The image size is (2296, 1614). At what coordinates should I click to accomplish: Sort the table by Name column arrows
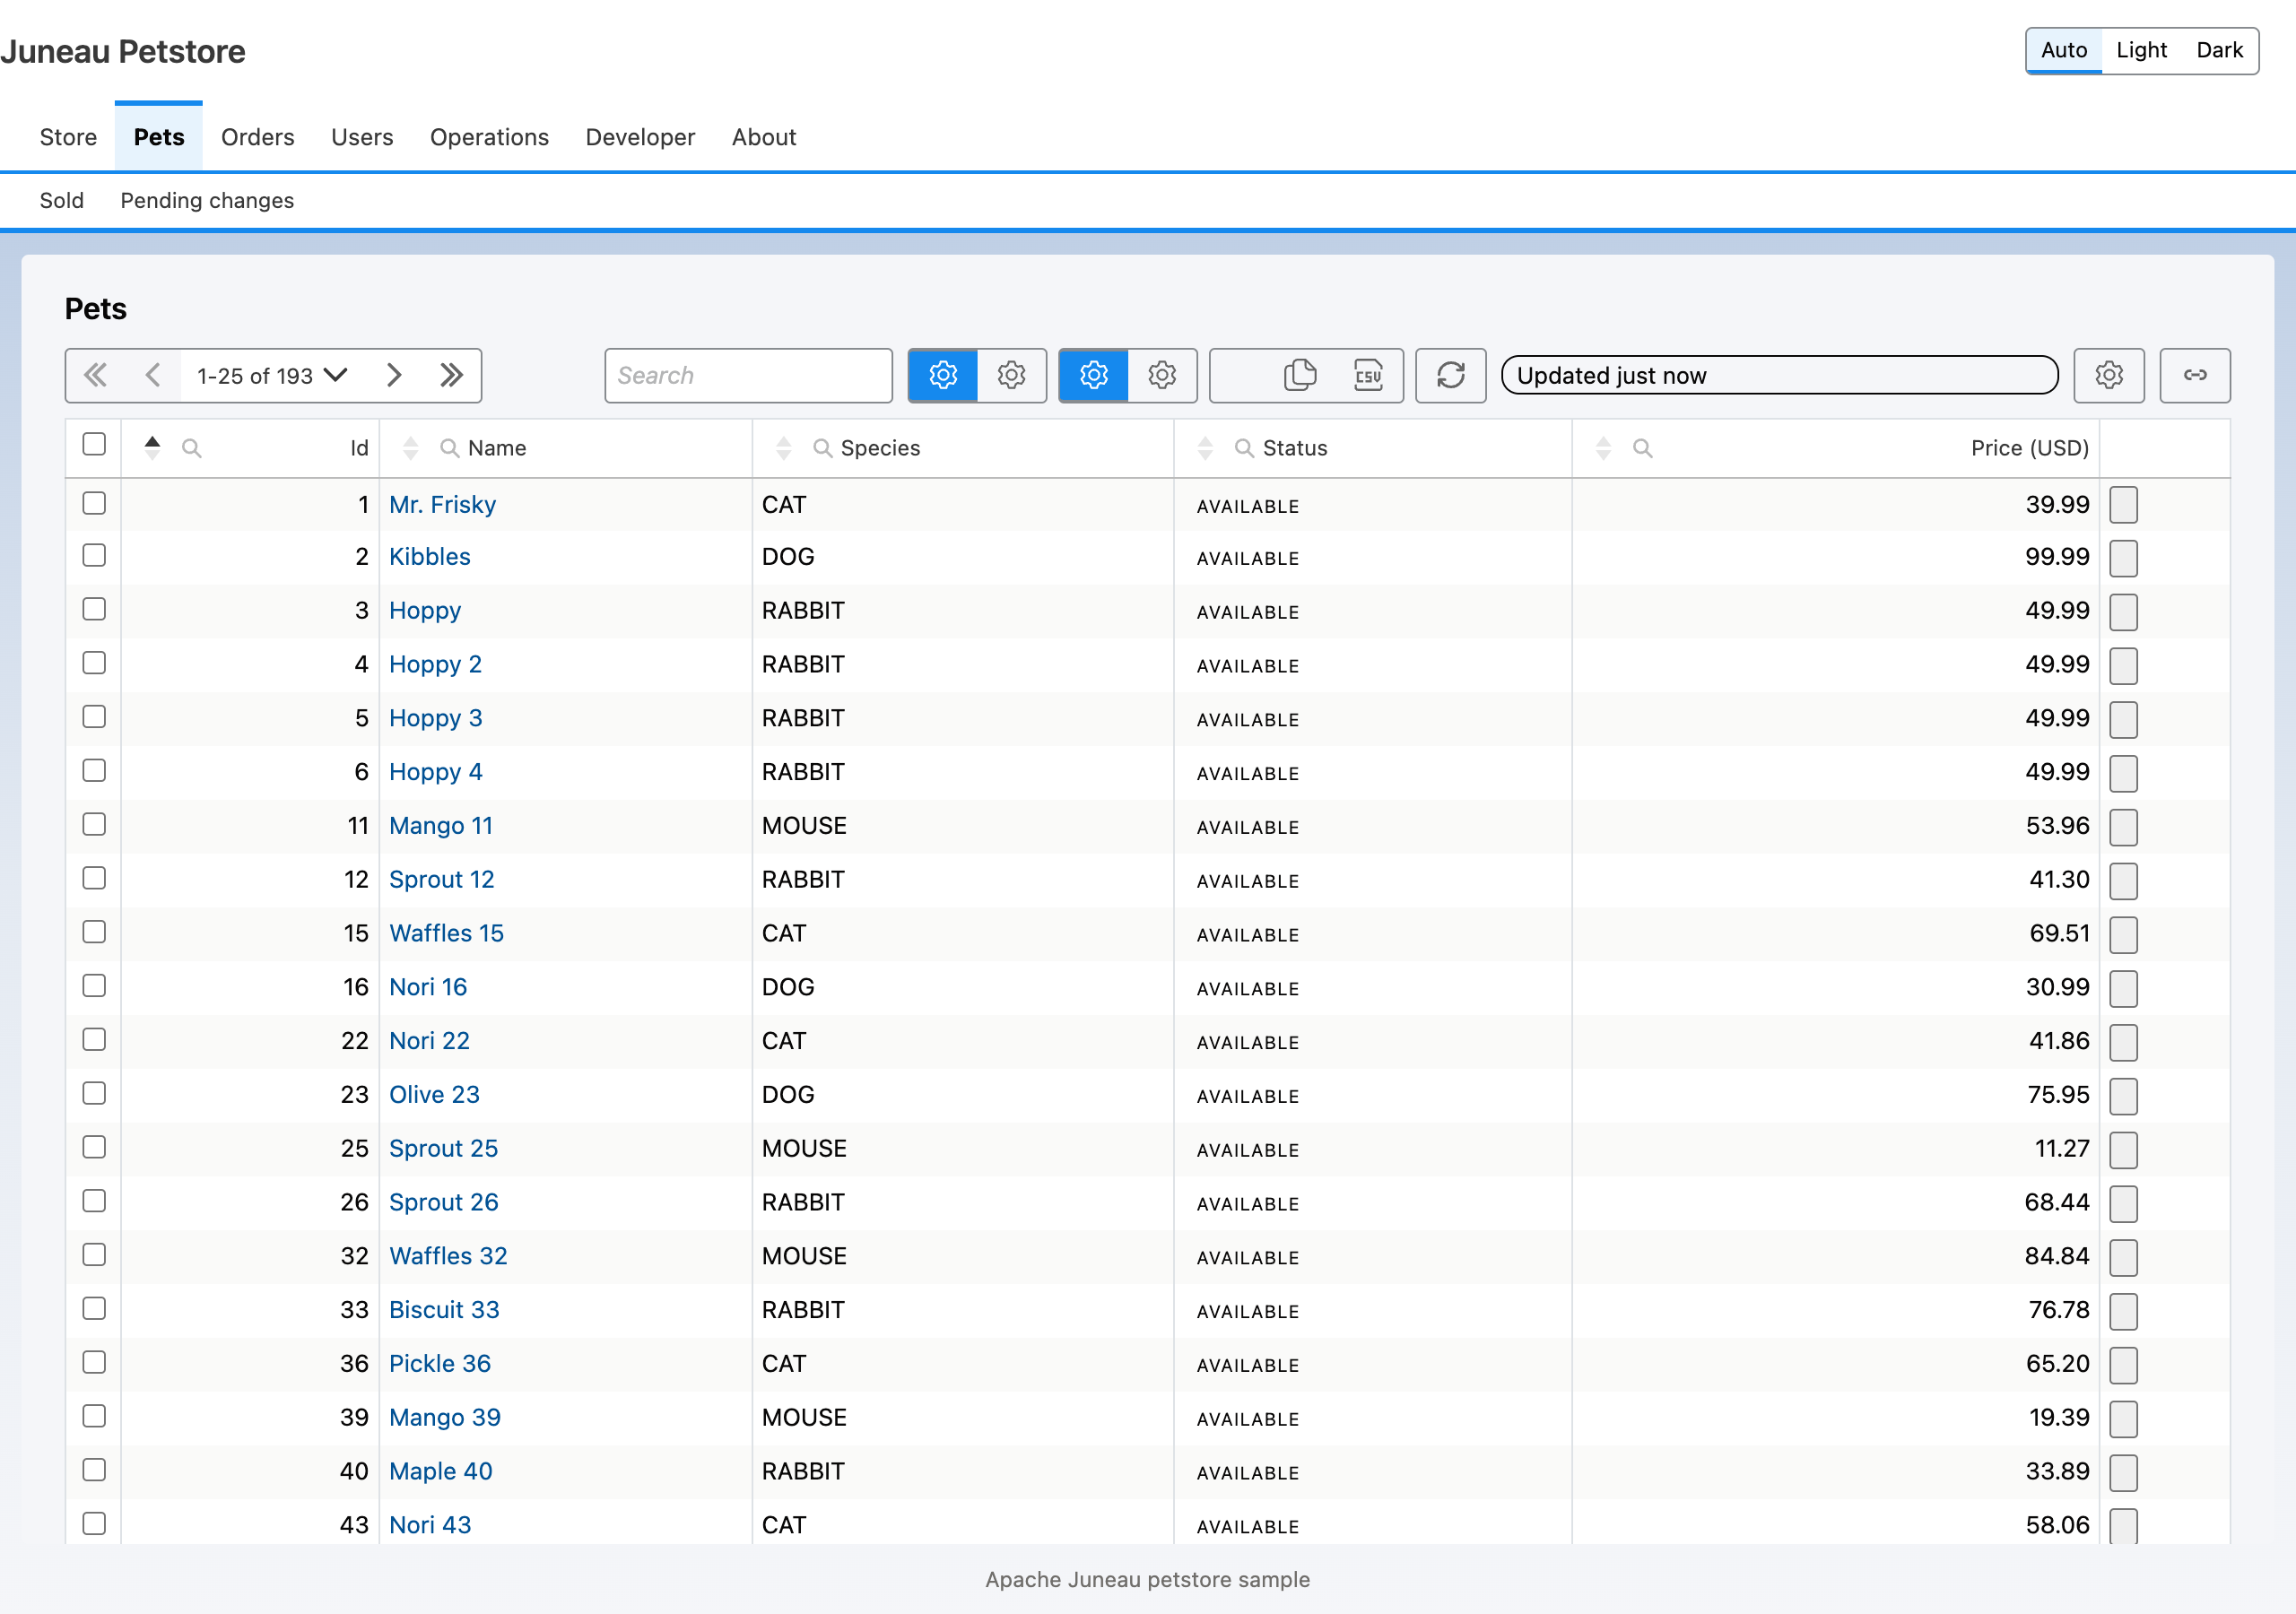tap(410, 448)
